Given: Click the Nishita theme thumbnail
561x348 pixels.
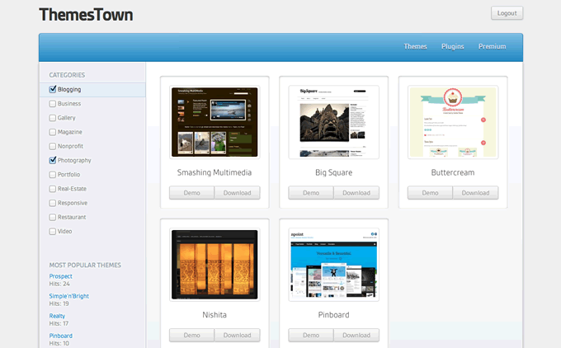Looking at the screenshot, I should click(x=214, y=265).
